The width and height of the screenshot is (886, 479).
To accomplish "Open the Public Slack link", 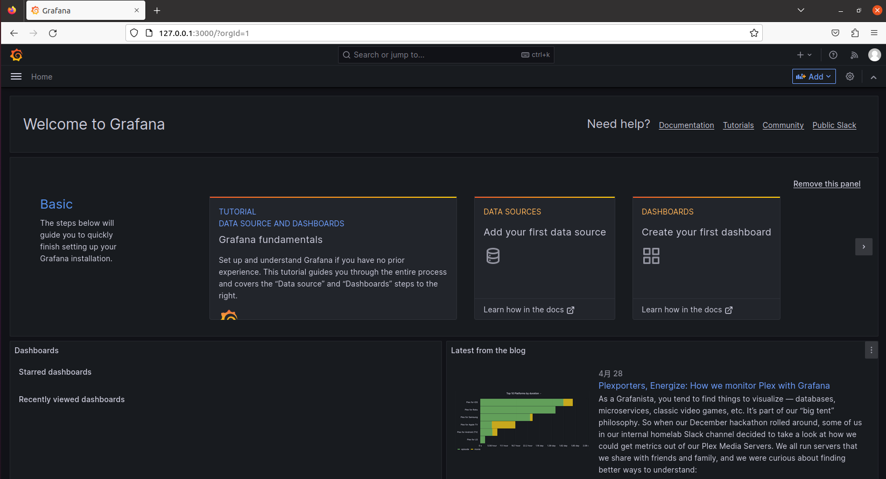I will [x=834, y=125].
